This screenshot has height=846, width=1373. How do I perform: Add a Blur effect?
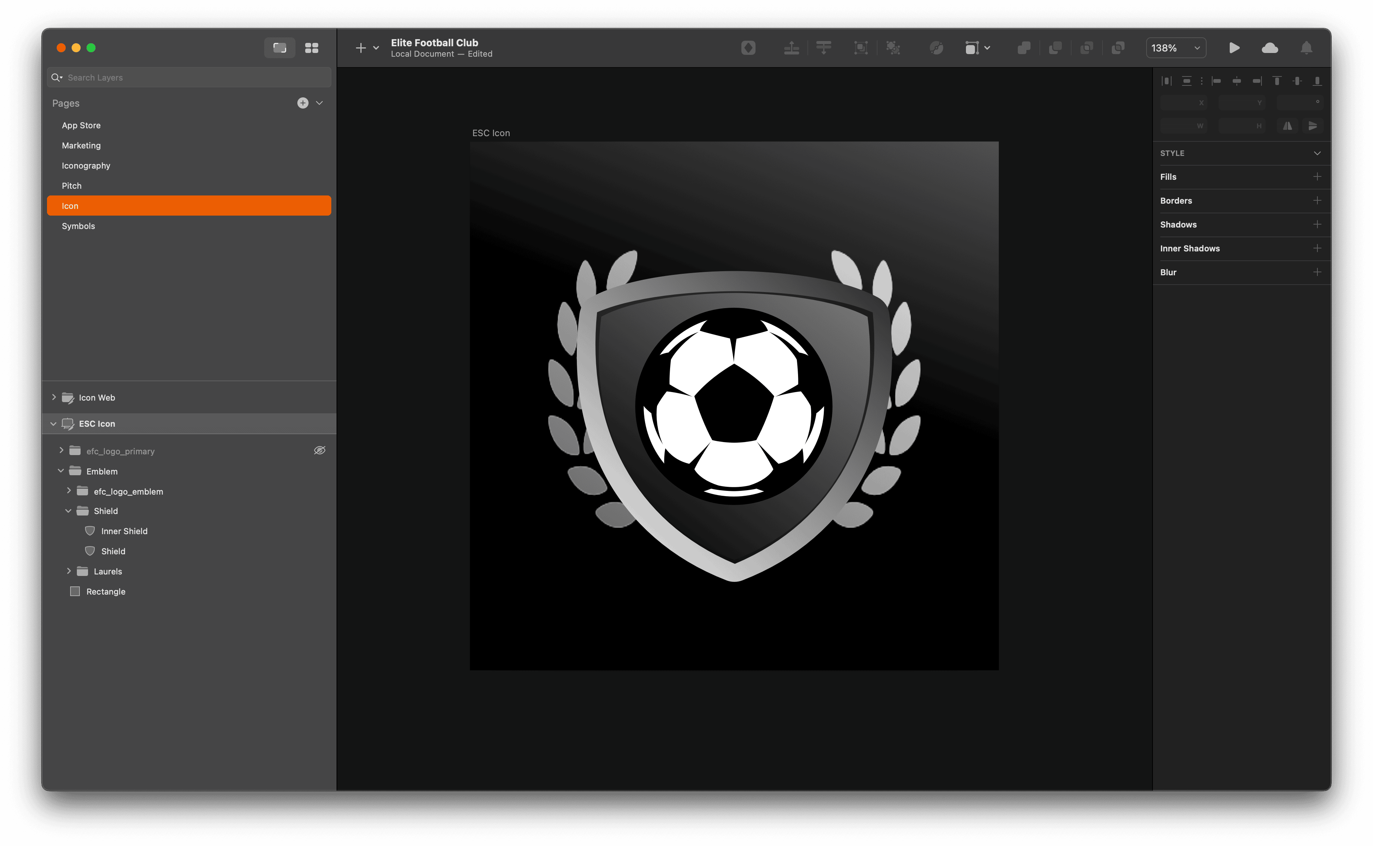(1317, 272)
